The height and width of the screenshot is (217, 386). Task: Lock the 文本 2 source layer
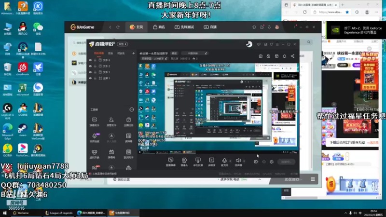95,66
